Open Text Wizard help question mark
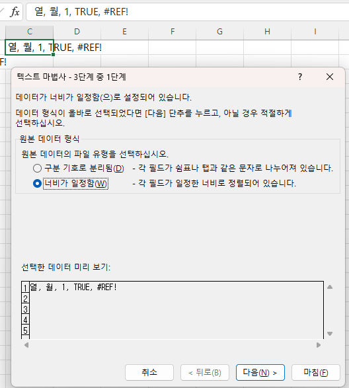The width and height of the screenshot is (349, 388). pos(300,77)
